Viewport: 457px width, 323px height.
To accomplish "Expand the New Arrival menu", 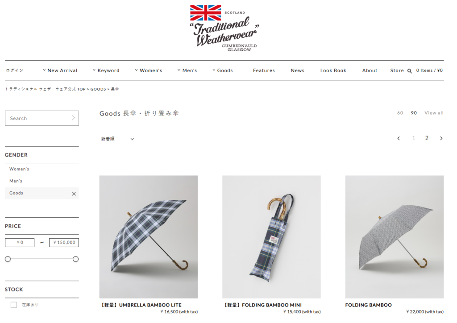I will click(60, 70).
